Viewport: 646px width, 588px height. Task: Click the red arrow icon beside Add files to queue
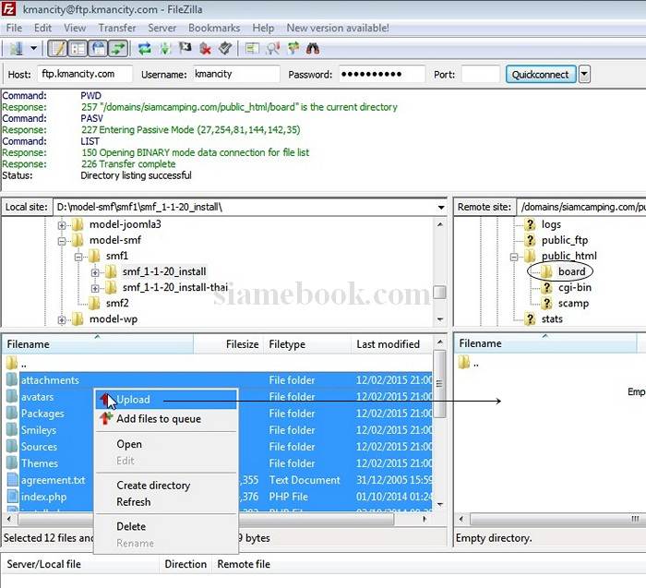pos(106,418)
